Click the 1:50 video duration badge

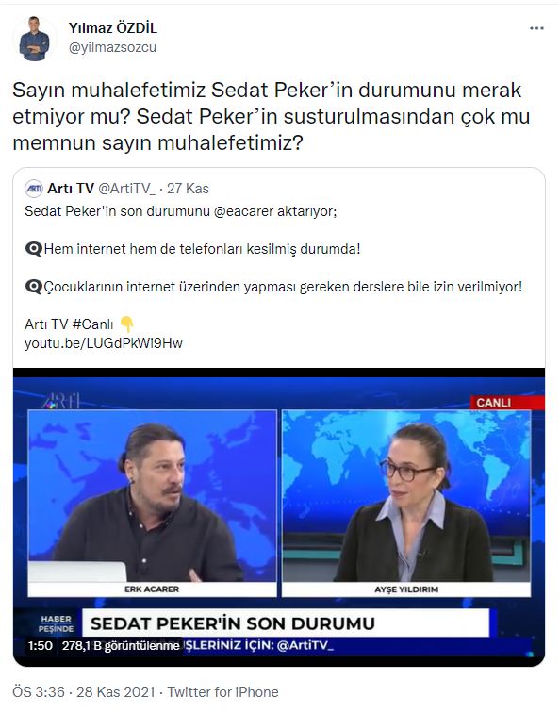tap(40, 646)
